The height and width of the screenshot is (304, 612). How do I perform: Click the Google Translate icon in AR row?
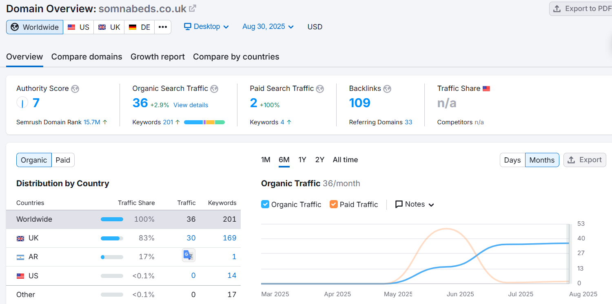pyautogui.click(x=188, y=255)
